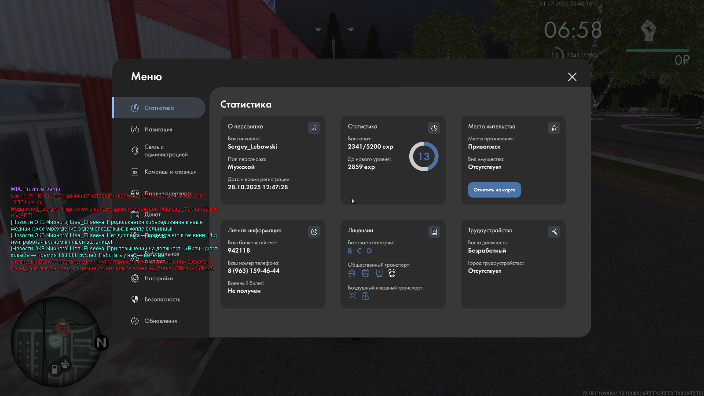The height and width of the screenshot is (396, 704).
Task: Click Отсутствует under Вид имущества
Action: [x=484, y=167]
